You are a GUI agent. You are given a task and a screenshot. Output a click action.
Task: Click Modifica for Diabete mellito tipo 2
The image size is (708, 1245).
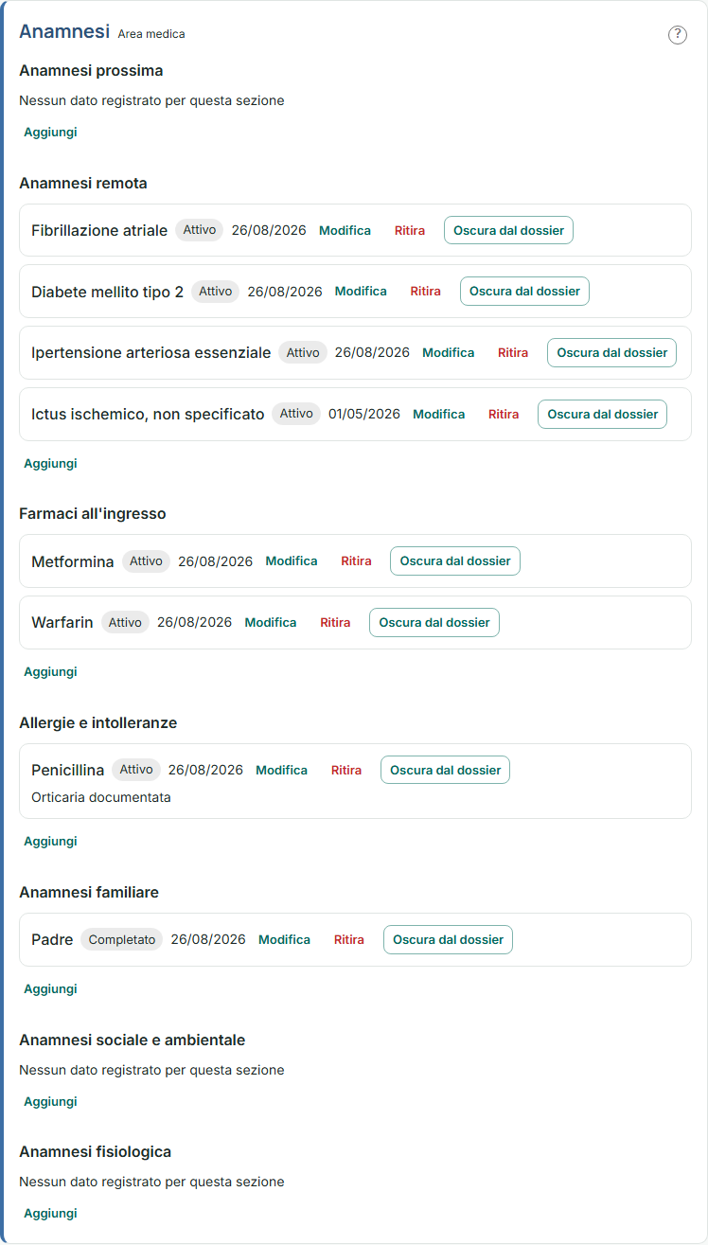[x=361, y=292]
